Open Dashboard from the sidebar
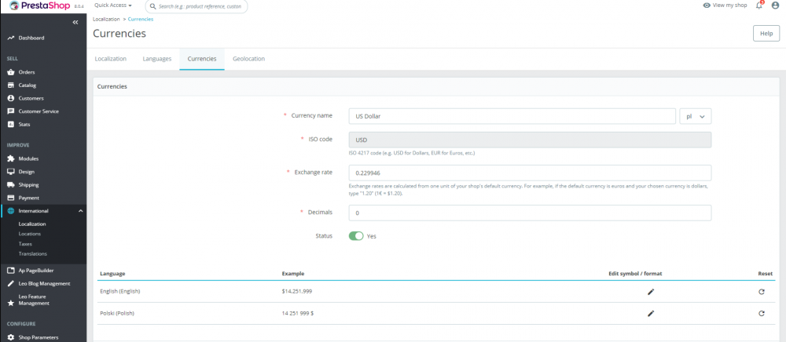 31,38
